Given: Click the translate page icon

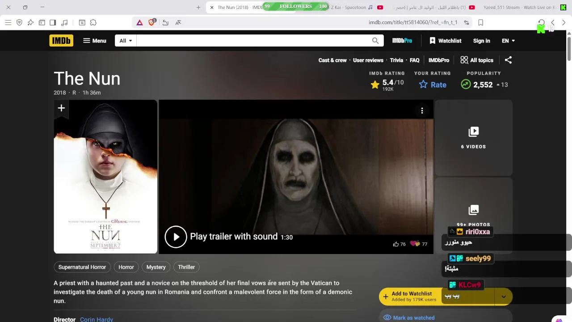Looking at the screenshot, I should 178,22.
